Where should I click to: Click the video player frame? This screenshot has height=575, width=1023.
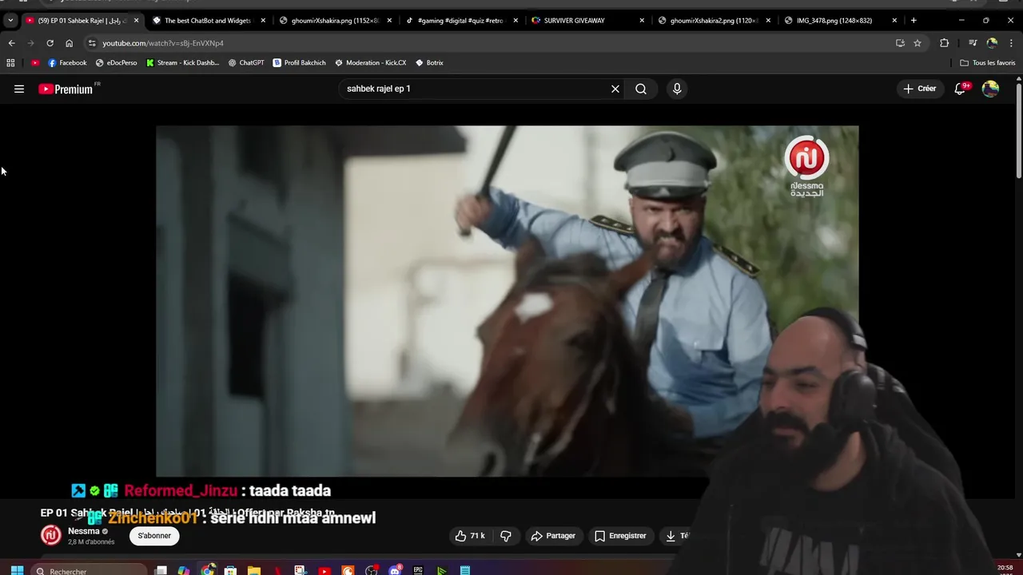point(507,301)
